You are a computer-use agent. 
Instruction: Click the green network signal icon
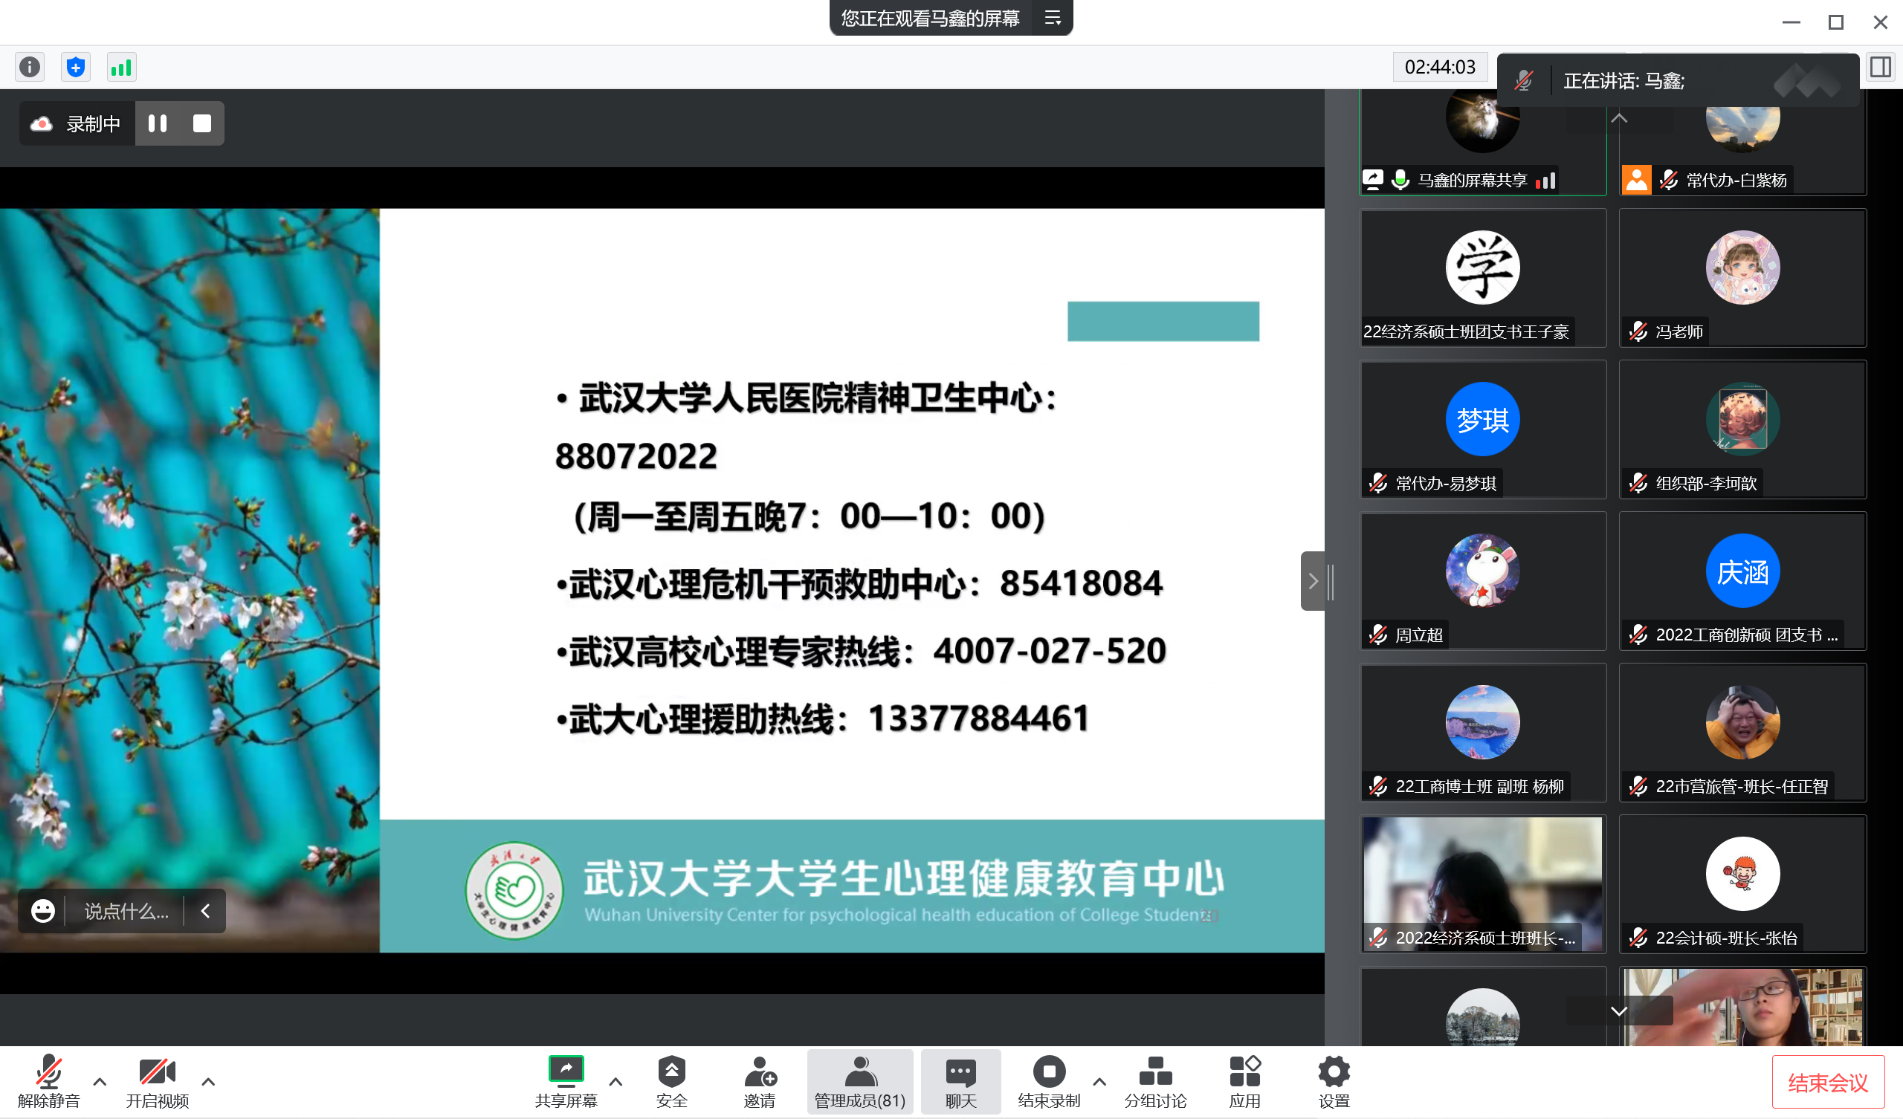(121, 67)
